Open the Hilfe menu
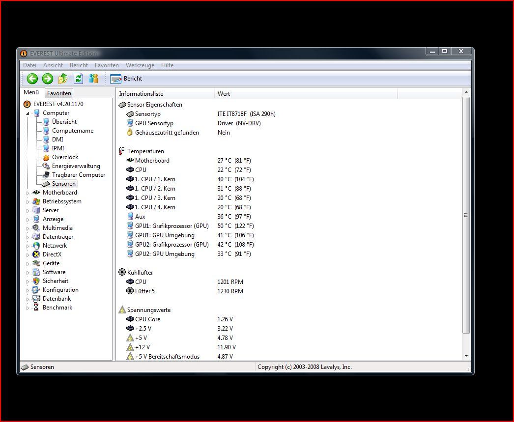Screen dimensions: 514x422 pyautogui.click(x=167, y=65)
